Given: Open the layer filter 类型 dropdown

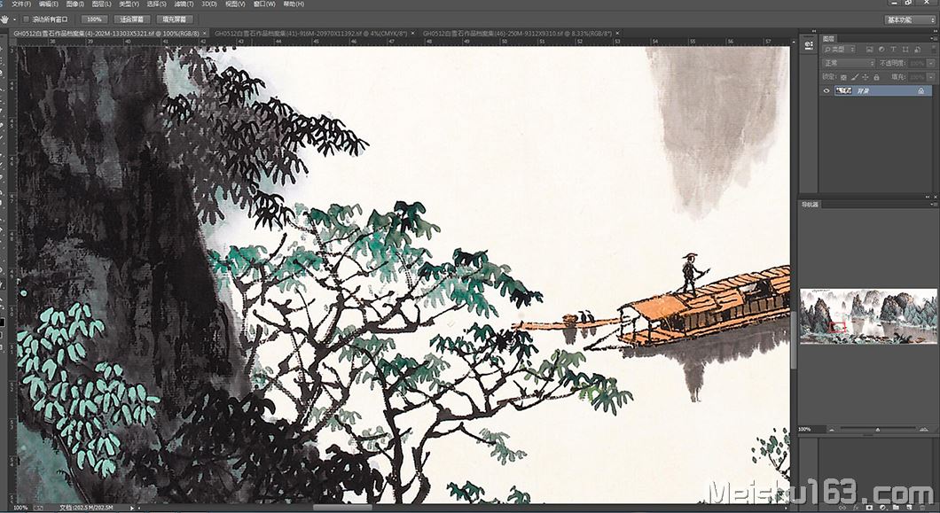Looking at the screenshot, I should [x=839, y=49].
